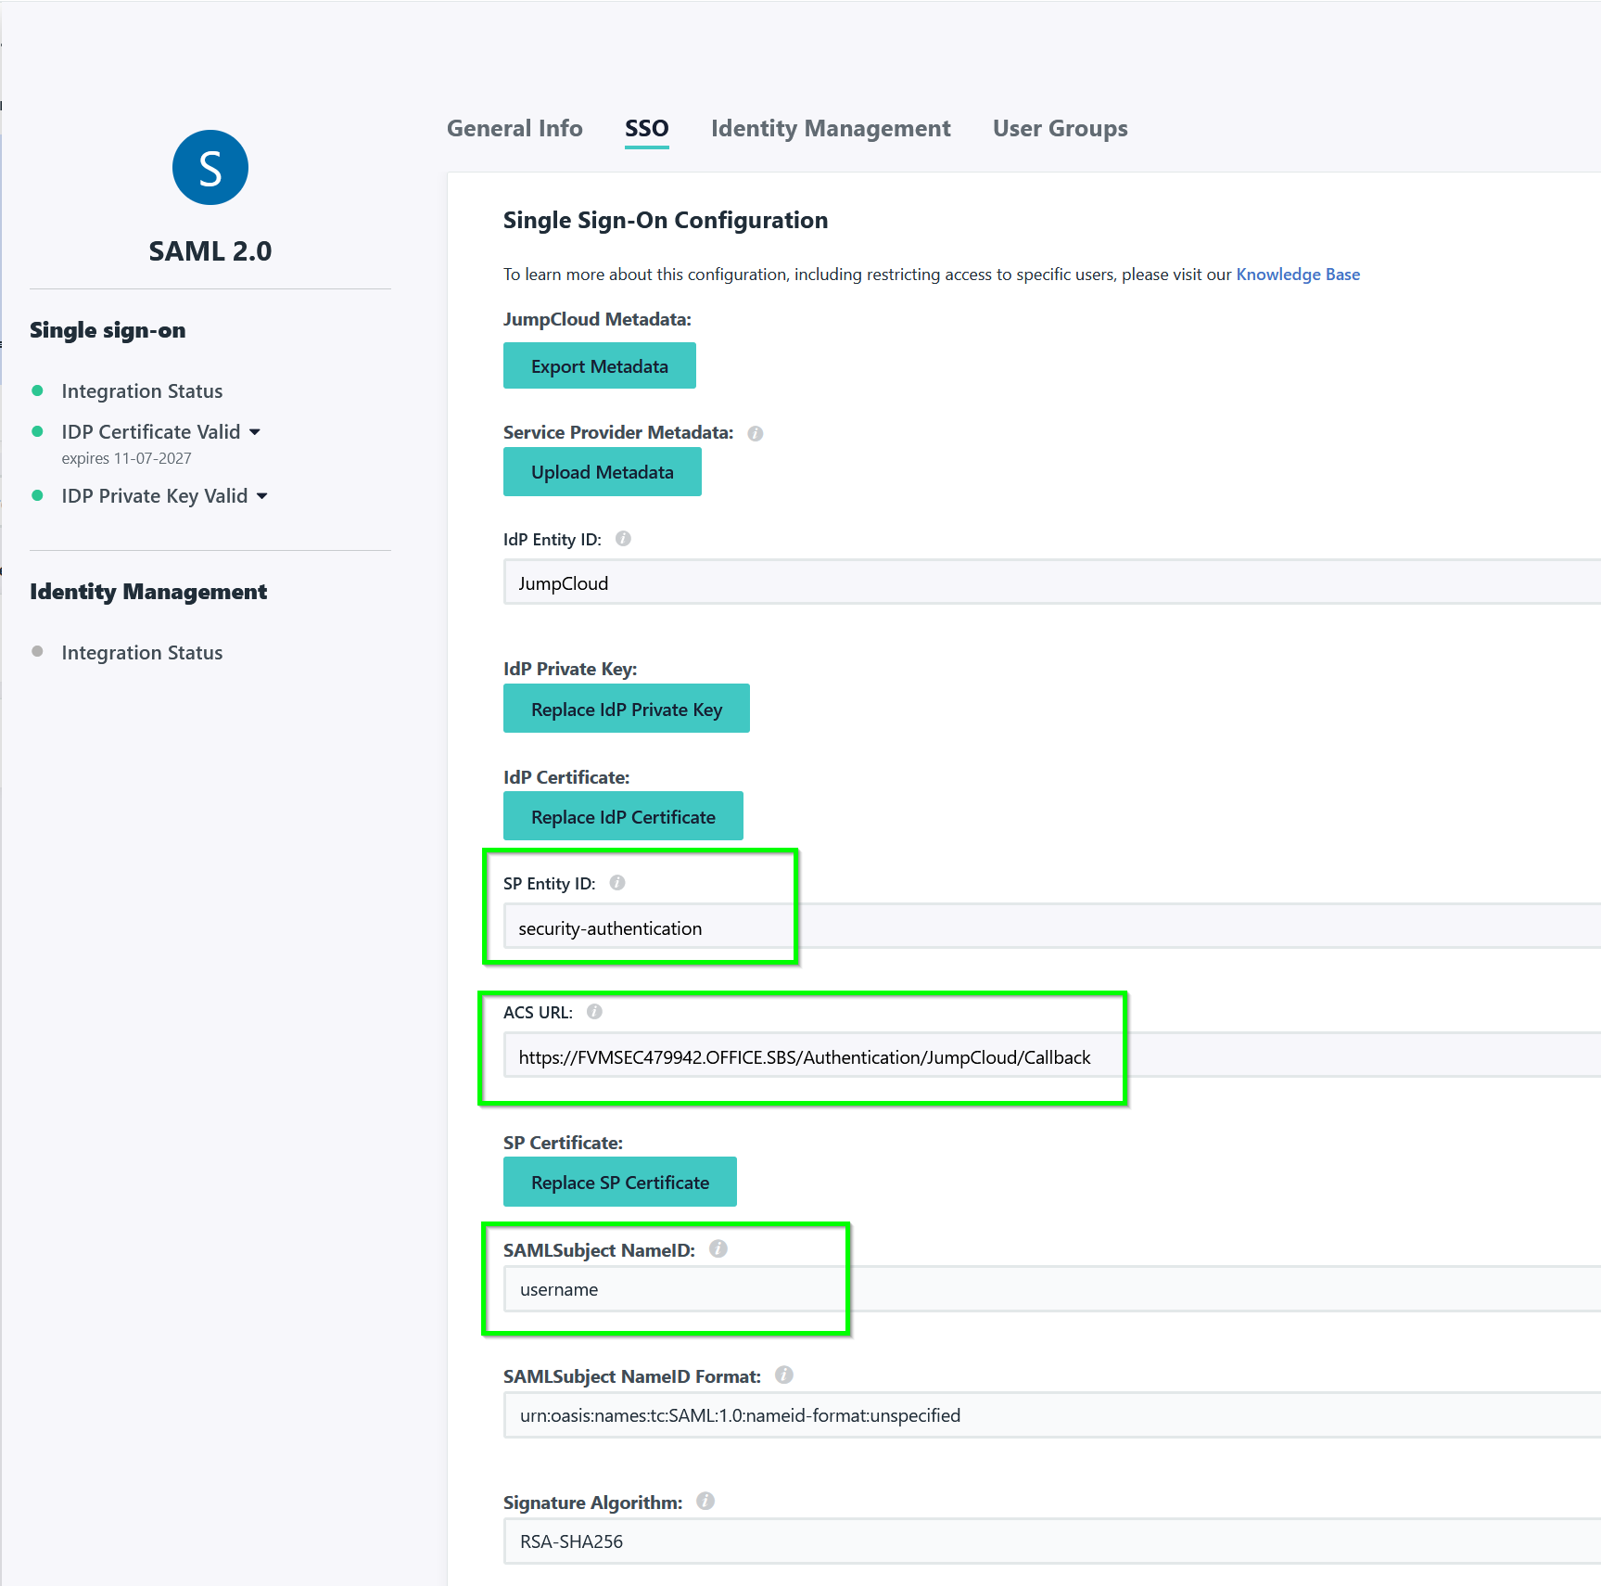Click into the ACS URL input field
The image size is (1601, 1586).
point(1052,1055)
